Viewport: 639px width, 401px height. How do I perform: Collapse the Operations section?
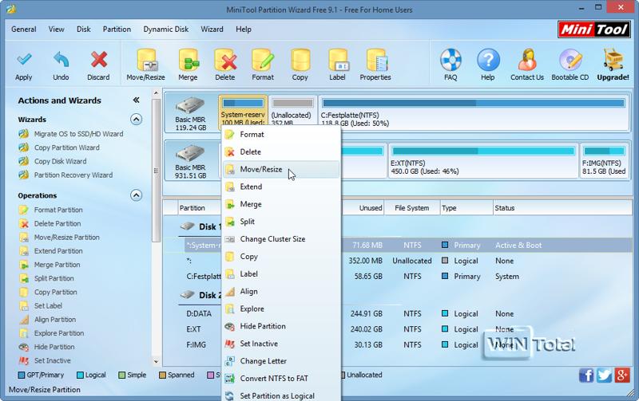point(136,195)
